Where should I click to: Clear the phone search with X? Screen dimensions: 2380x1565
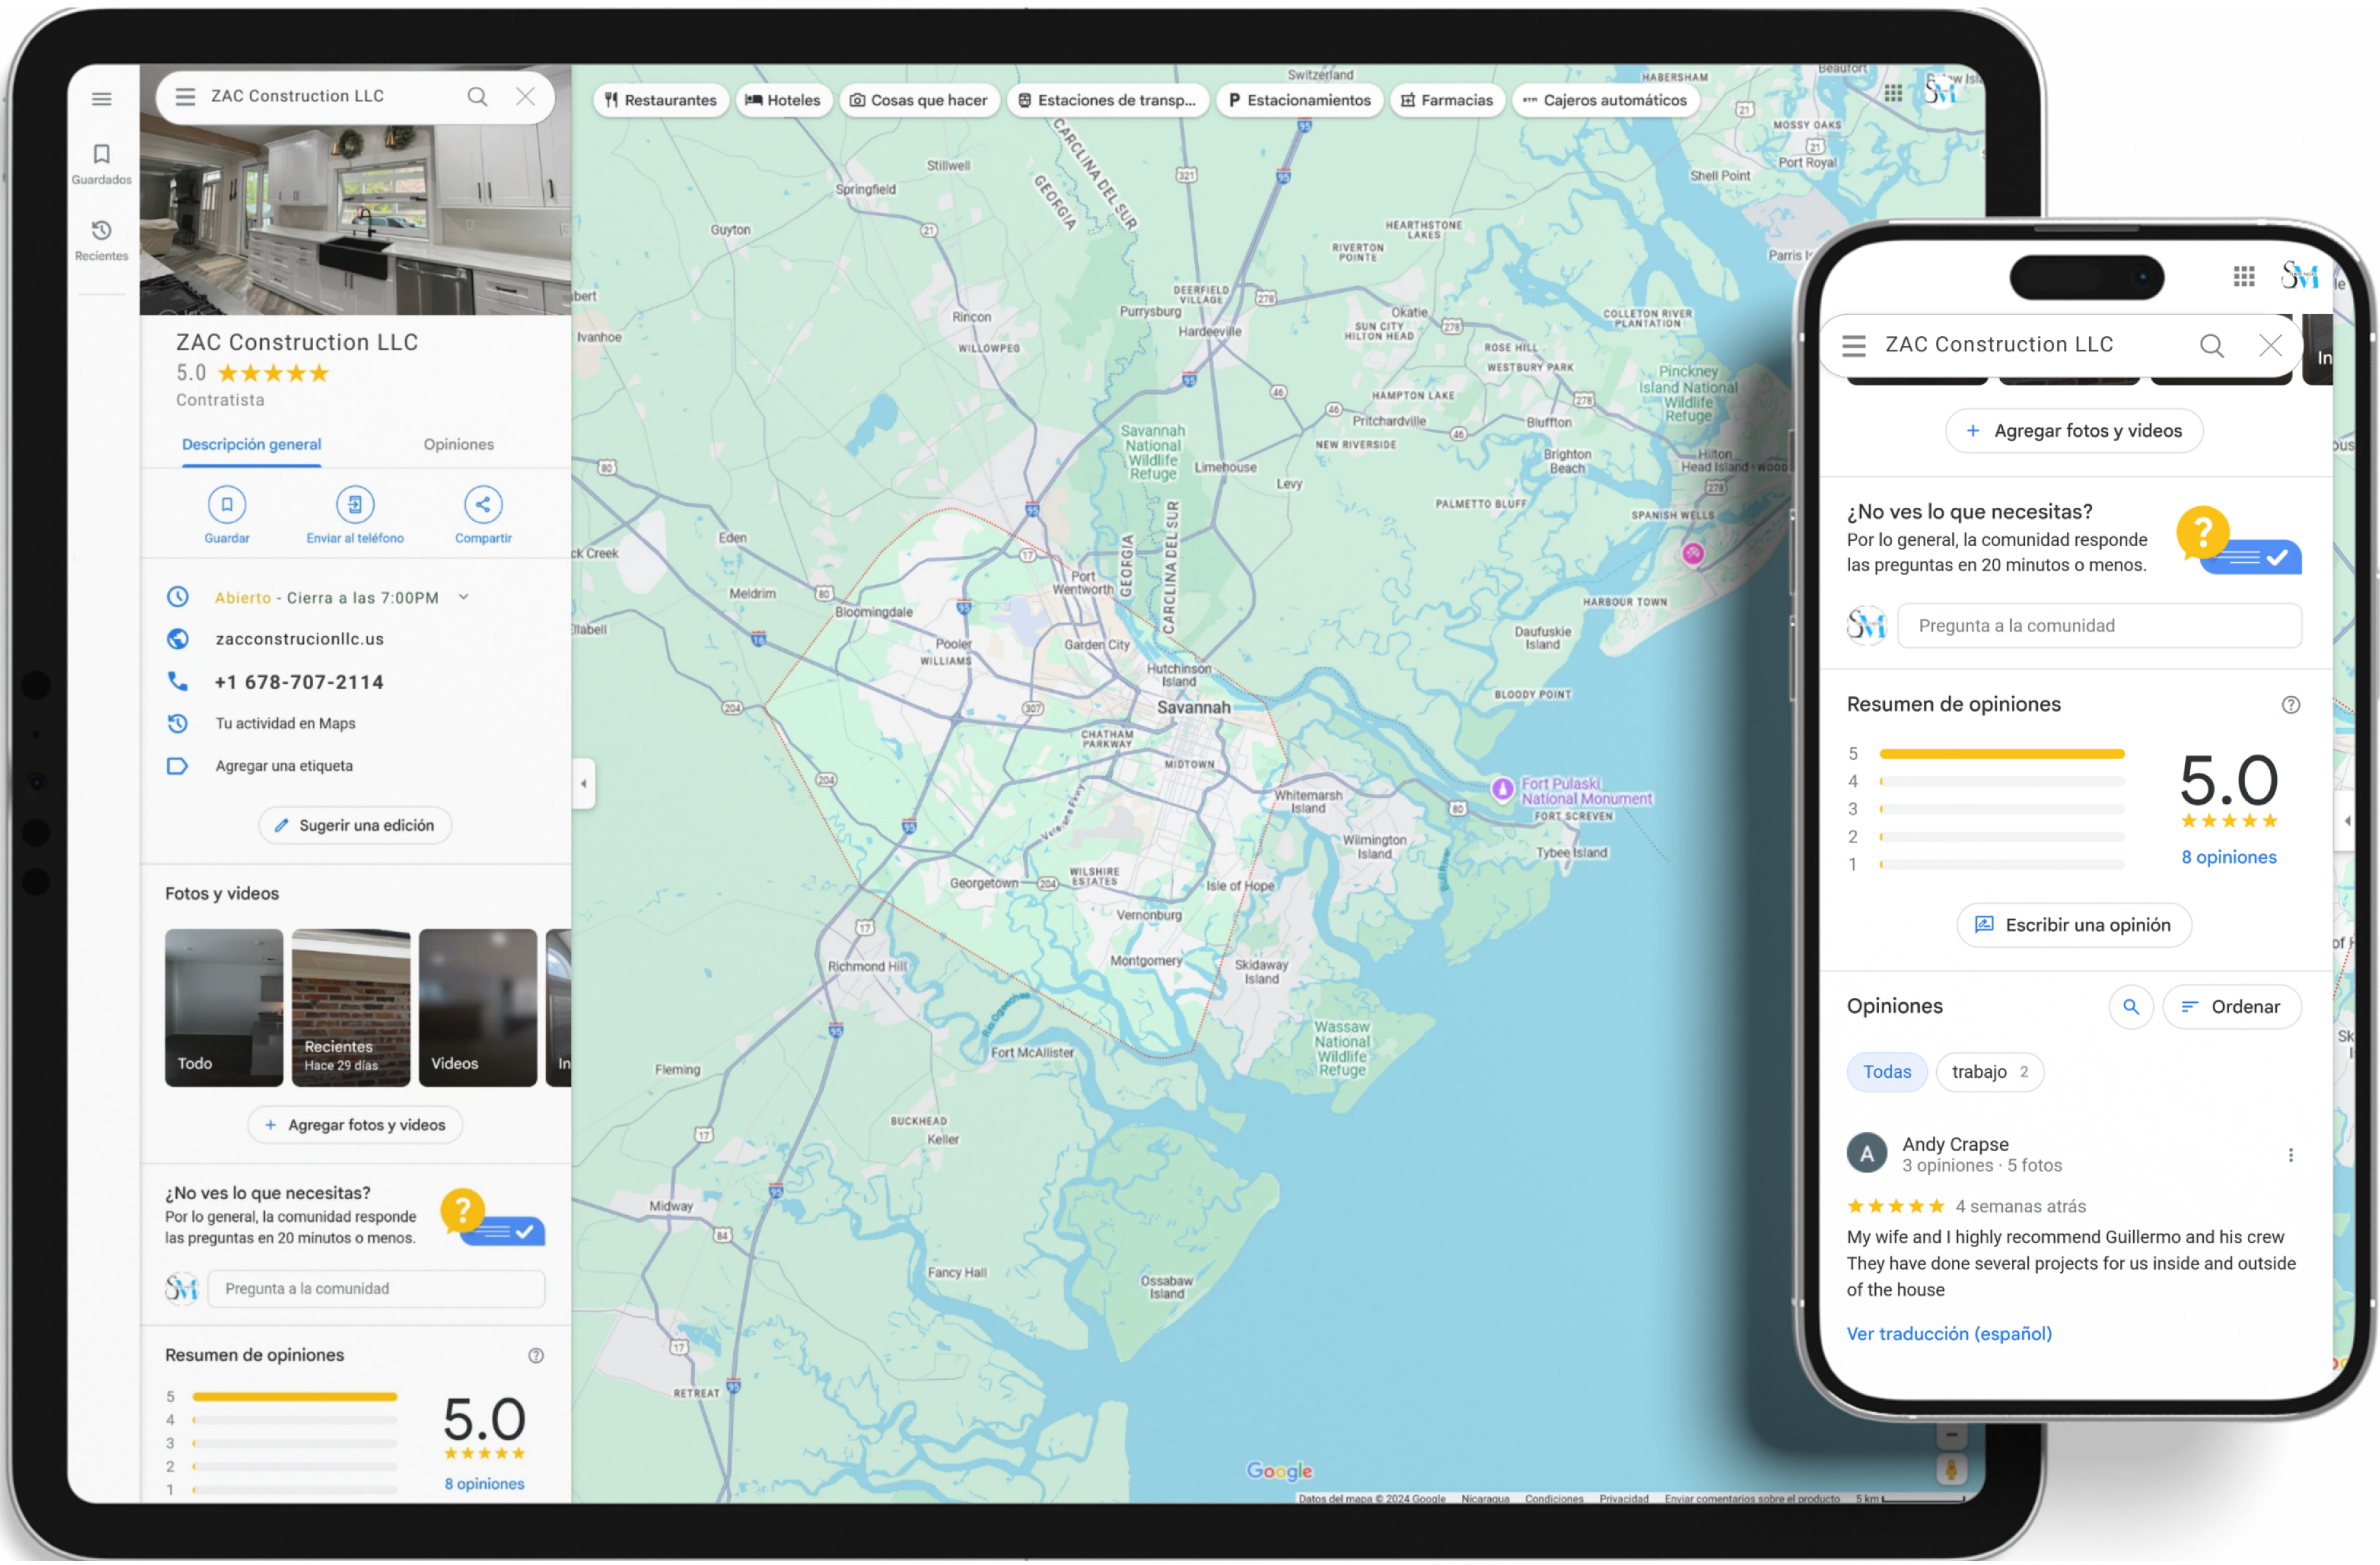coord(2271,347)
